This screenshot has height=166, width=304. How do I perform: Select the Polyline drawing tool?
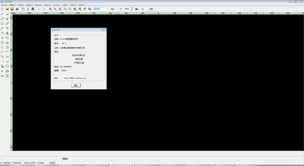tap(2, 52)
